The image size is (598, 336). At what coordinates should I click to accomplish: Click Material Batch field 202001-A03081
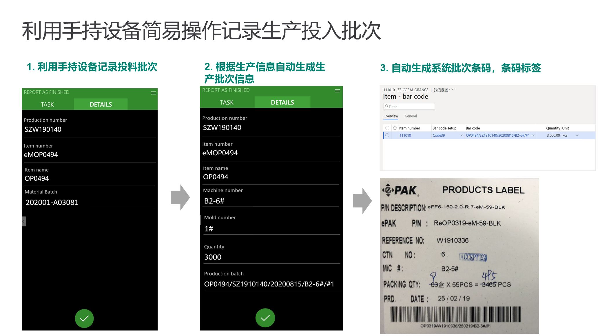pyautogui.click(x=90, y=202)
